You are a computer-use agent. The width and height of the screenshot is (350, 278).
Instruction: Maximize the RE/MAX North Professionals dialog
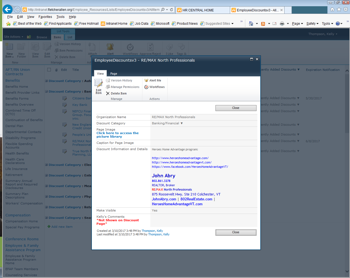pyautogui.click(x=252, y=59)
